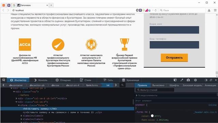Select the ::before pseudo-element row
Screen dimensions: 218x123
point(24,95)
